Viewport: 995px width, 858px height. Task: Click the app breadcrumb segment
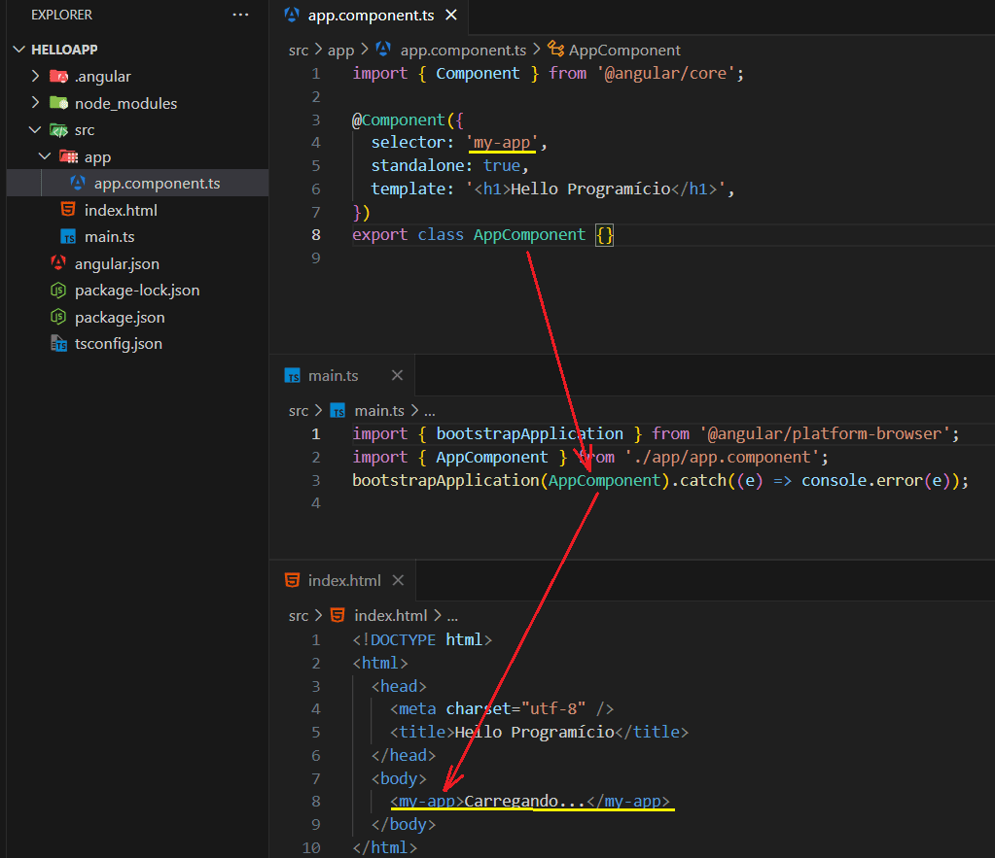point(340,51)
